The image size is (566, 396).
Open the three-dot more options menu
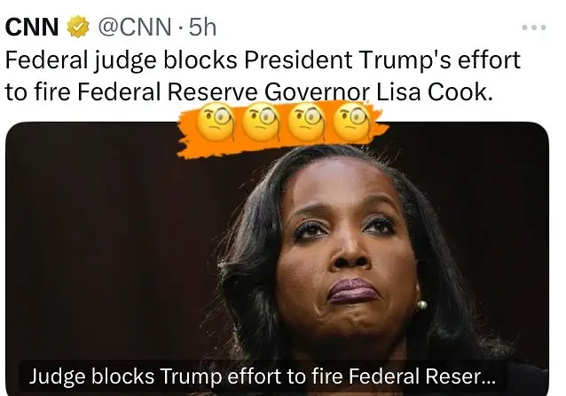click(x=534, y=28)
